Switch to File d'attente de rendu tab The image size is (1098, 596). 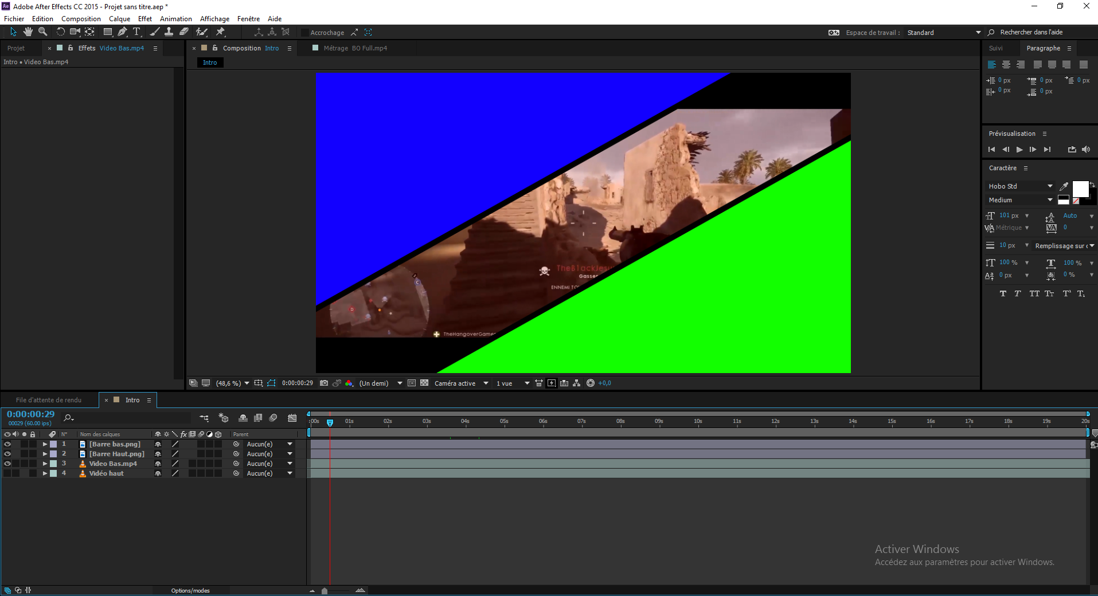49,400
